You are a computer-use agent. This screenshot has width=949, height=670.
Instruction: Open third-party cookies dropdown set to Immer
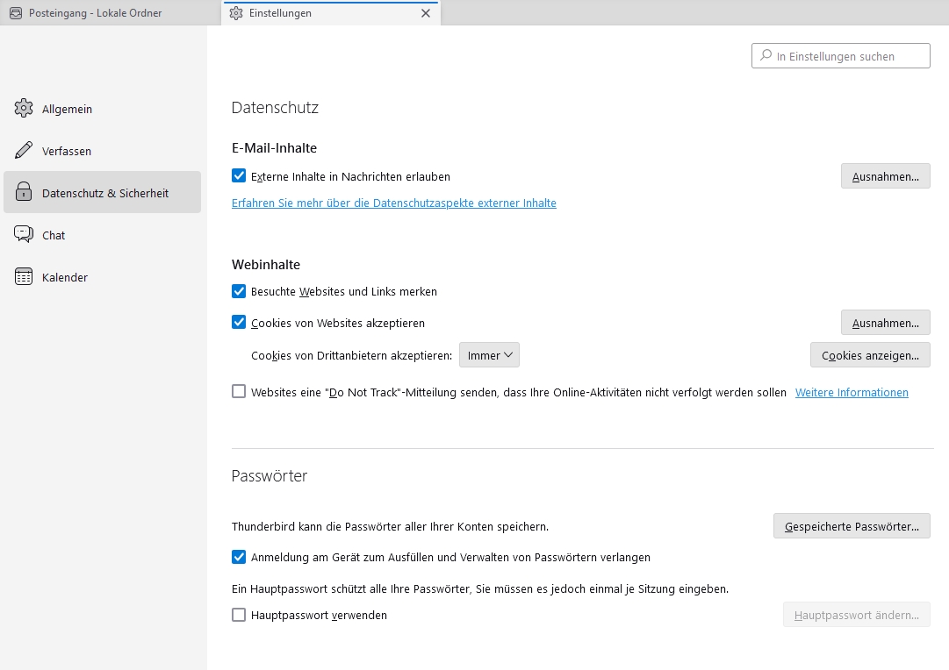coord(490,355)
